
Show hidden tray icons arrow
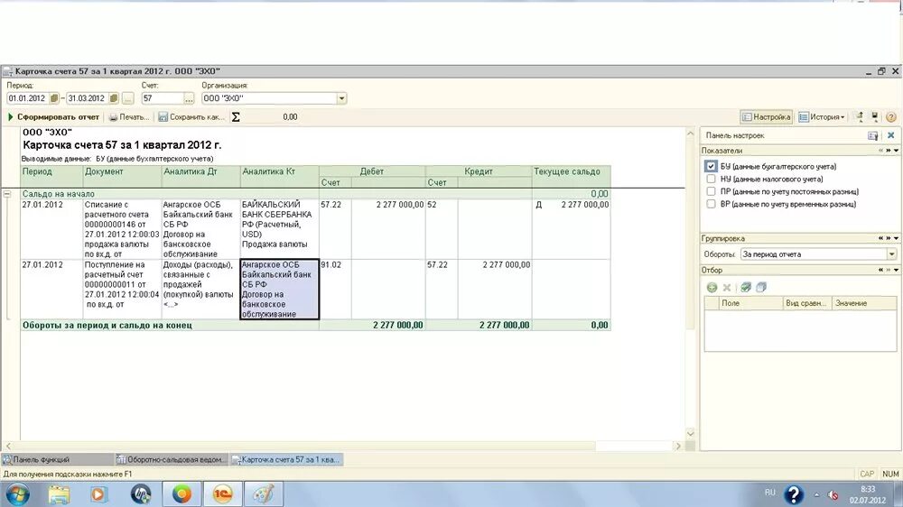816,495
